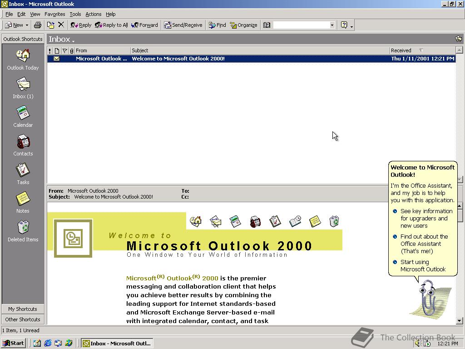The height and width of the screenshot is (349, 465).
Task: Sort by Importance column header
Action: click(50, 50)
